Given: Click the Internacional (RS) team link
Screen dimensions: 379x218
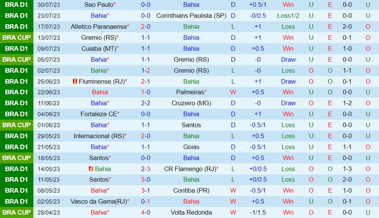Looking at the screenshot, I should pyautogui.click(x=99, y=136).
